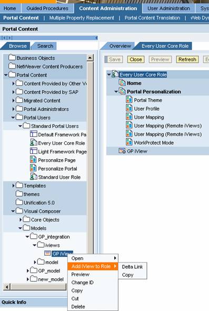The width and height of the screenshot is (209, 311).
Task: Select the Every User Core Role editor tab
Action: [x=165, y=46]
